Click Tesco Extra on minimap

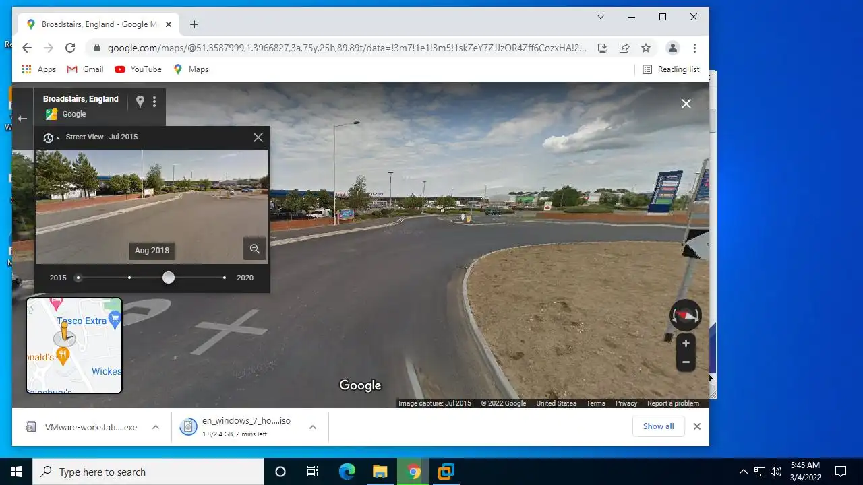coord(82,321)
